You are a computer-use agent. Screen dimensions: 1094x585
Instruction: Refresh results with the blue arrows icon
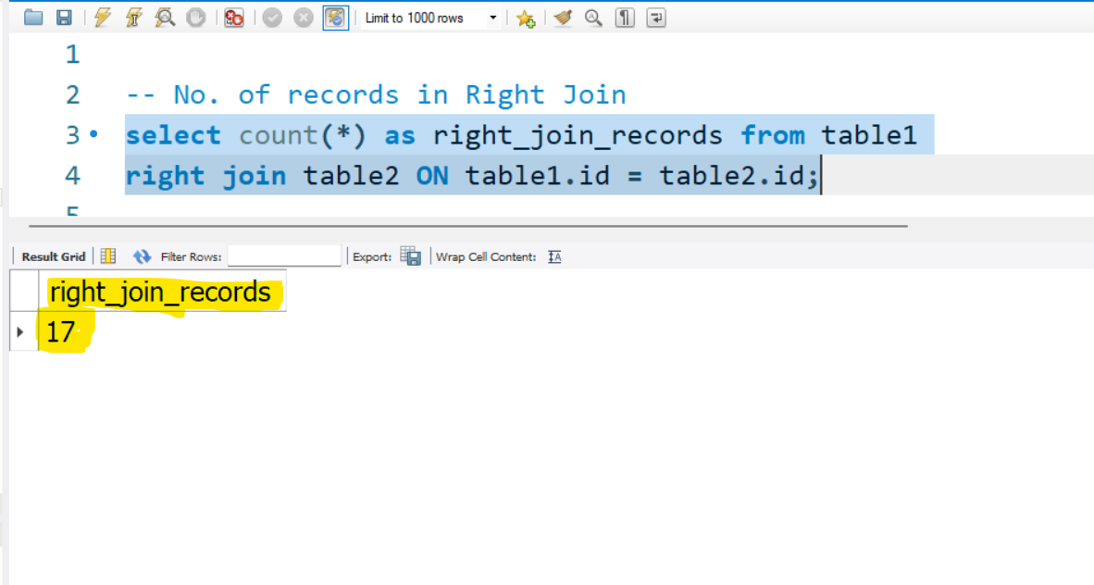[x=142, y=256]
